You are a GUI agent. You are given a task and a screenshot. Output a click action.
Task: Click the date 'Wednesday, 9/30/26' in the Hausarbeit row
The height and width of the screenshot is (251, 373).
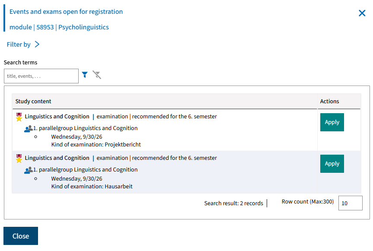tap(77, 179)
